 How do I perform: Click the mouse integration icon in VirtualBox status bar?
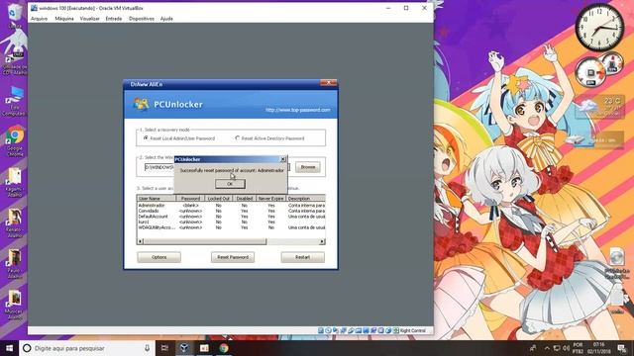tap(388, 330)
